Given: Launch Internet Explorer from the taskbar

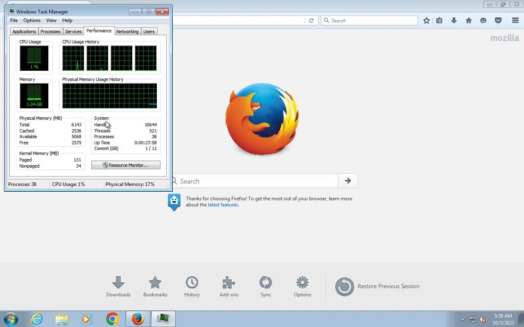Looking at the screenshot, I should coord(37,319).
